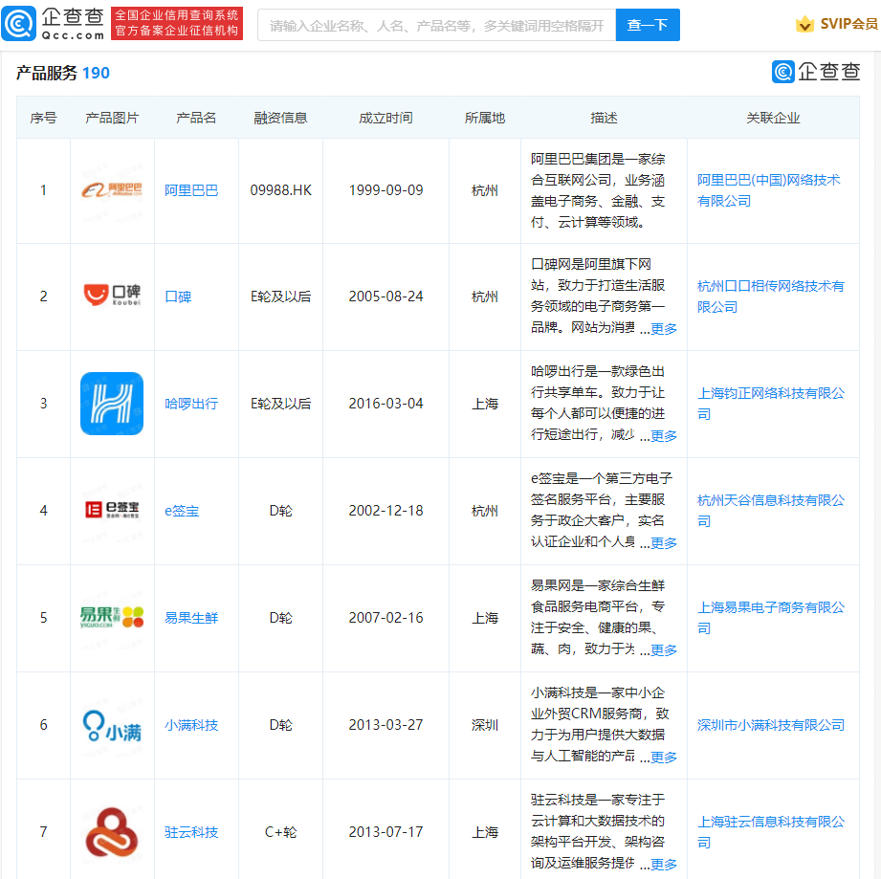Click the Koubei product logo
Viewport: 881px width, 879px height.
(x=112, y=297)
